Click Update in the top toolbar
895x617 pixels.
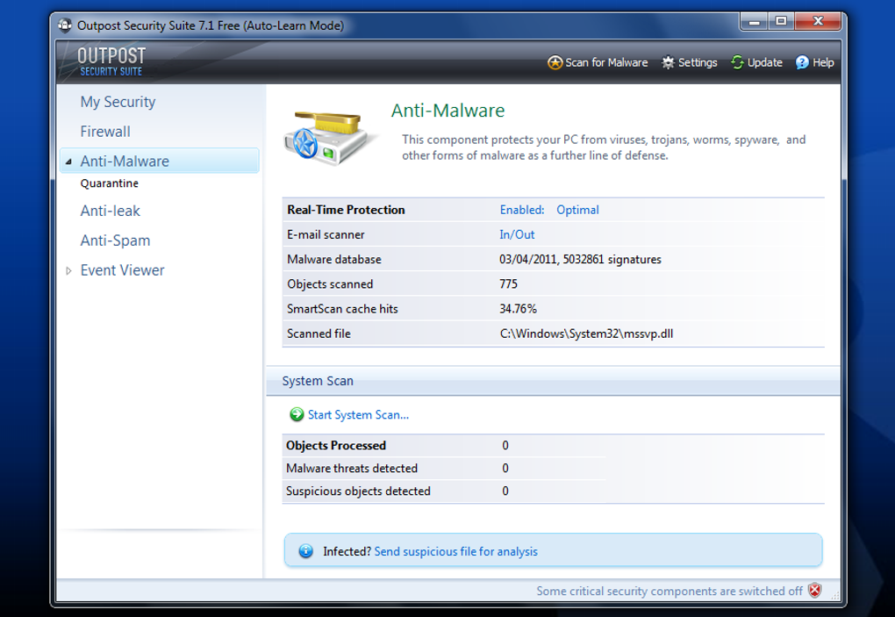point(765,63)
